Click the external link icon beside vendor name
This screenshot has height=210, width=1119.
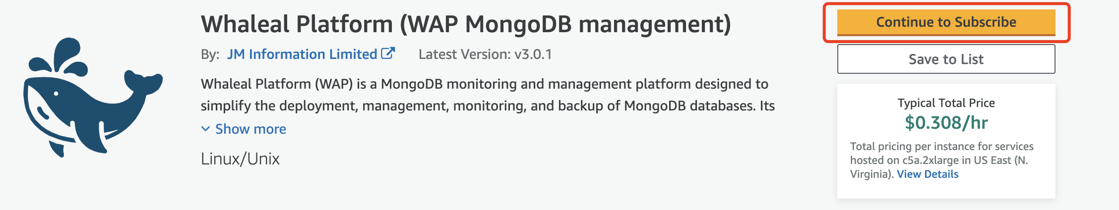388,53
